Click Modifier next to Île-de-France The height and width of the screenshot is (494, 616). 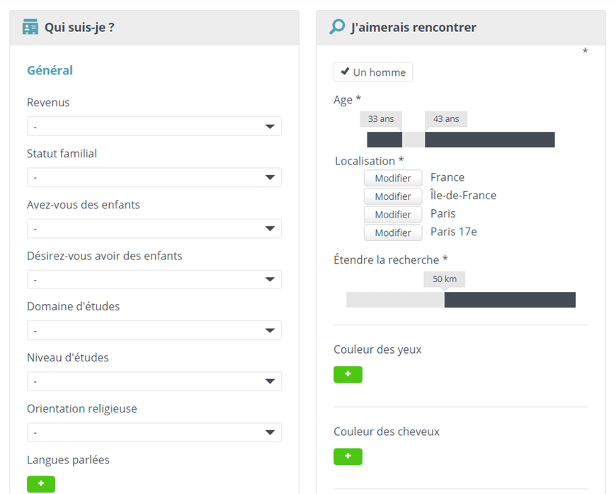393,196
